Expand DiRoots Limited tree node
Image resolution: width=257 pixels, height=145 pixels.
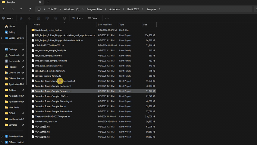click(x=2, y=142)
